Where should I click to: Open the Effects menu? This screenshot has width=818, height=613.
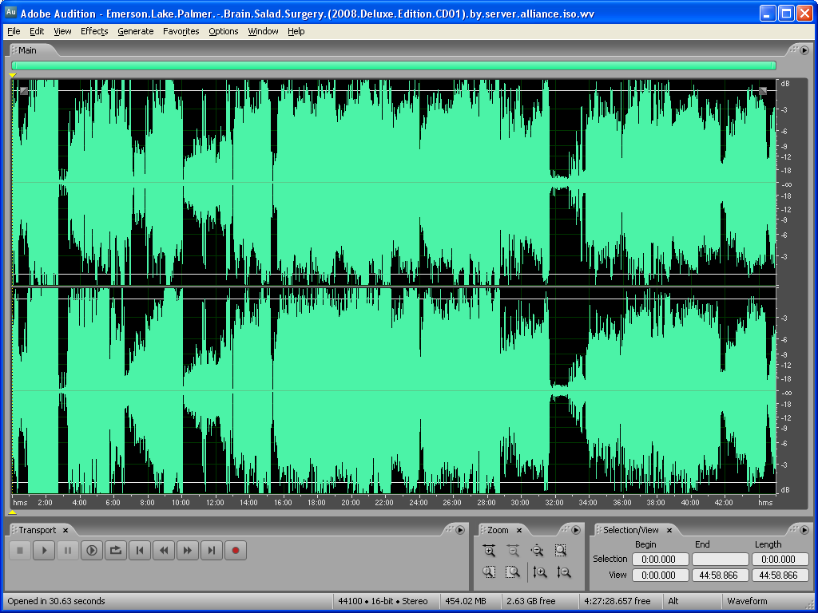click(x=94, y=31)
